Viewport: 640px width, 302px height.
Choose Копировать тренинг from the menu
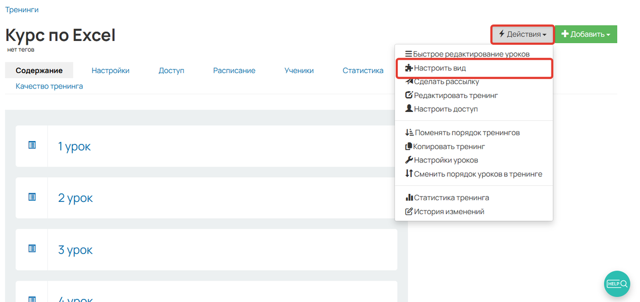[x=474, y=146]
